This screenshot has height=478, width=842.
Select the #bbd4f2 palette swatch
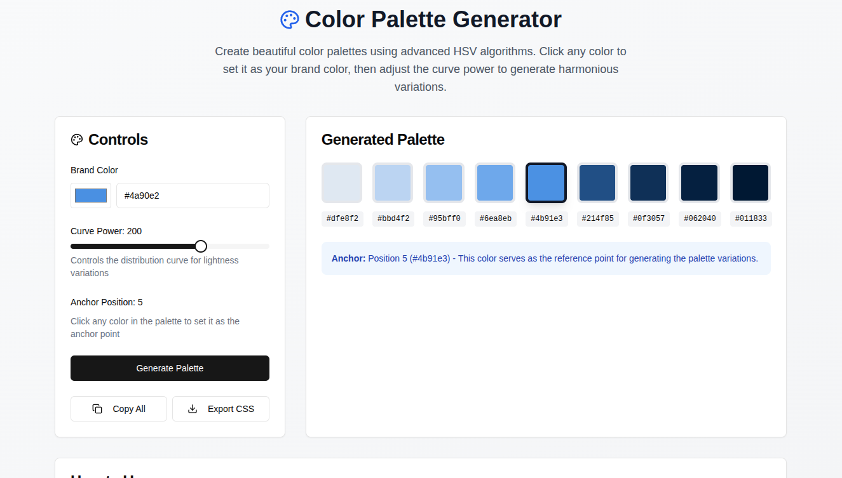(393, 182)
